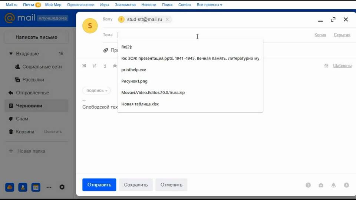Click the important exclamation mark icon
The image size is (356, 200).
(308, 185)
